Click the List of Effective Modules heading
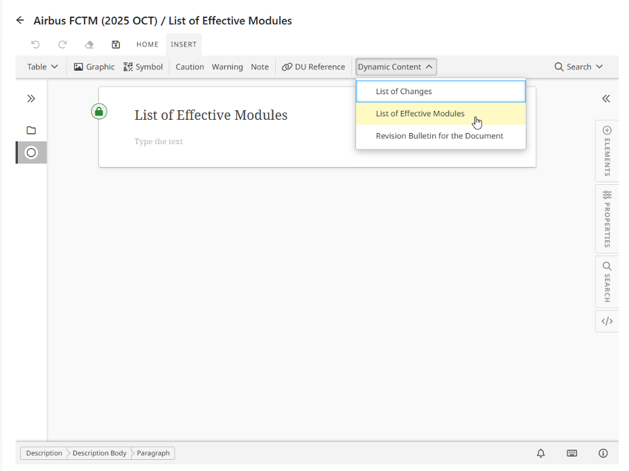Viewport: 629px width, 471px height. pyautogui.click(x=211, y=115)
